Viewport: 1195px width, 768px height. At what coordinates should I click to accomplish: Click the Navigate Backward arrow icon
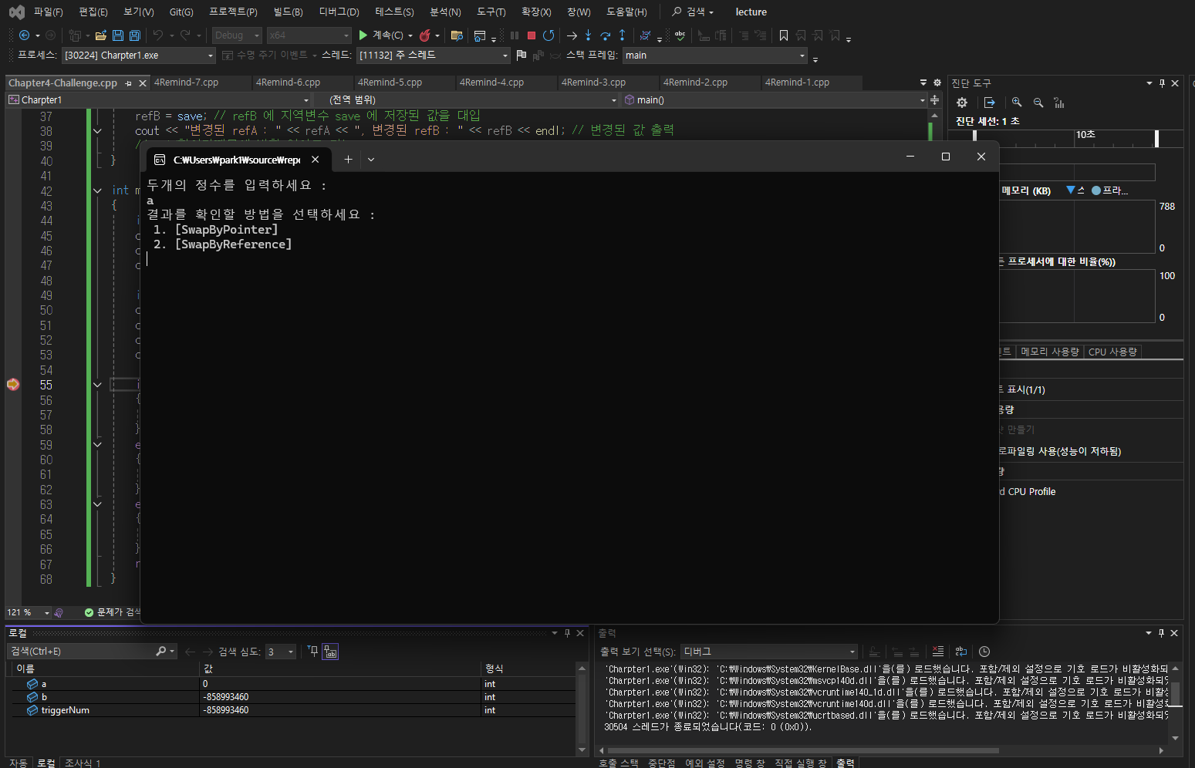click(x=25, y=35)
